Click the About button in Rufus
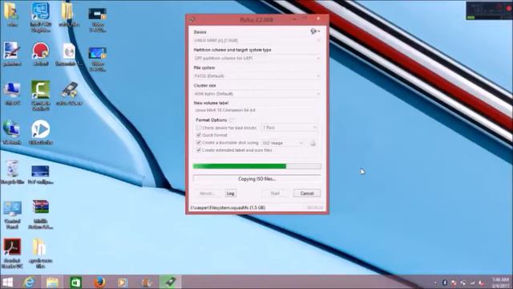 click(207, 193)
